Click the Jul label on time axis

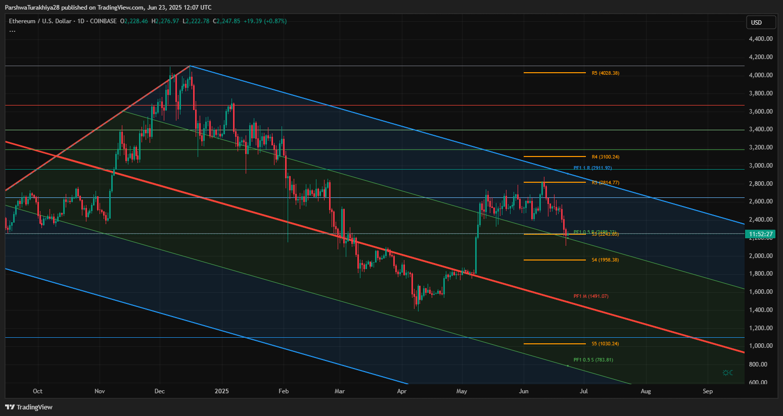pyautogui.click(x=584, y=391)
